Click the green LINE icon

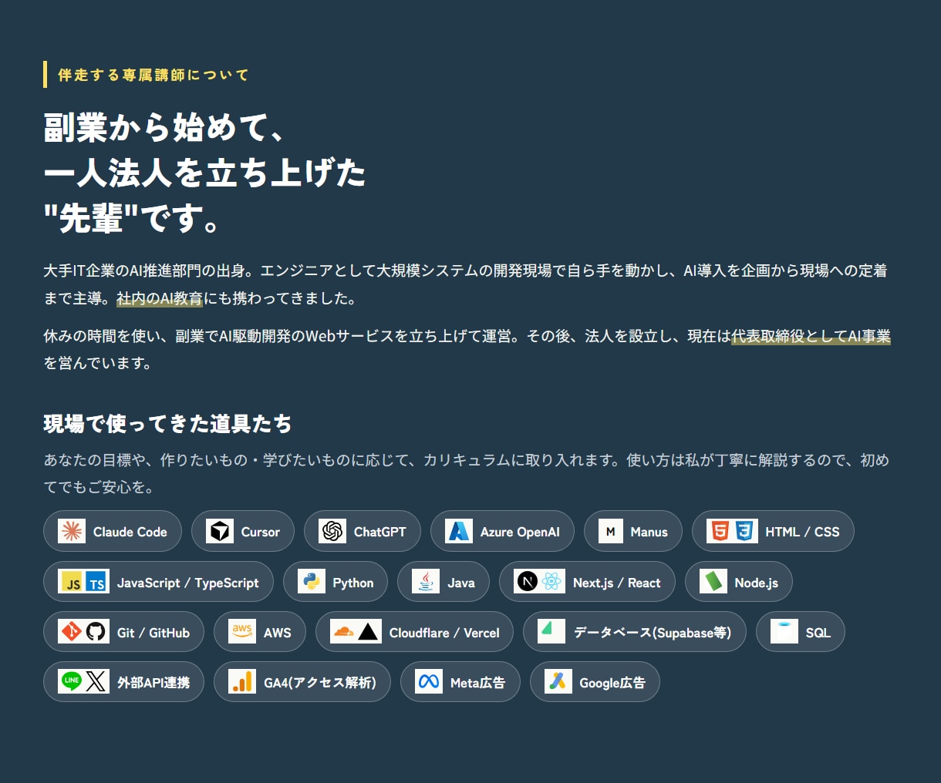coord(72,681)
